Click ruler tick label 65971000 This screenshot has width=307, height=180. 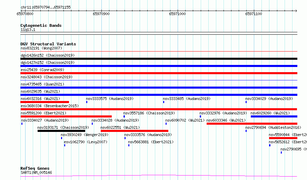point(177,14)
